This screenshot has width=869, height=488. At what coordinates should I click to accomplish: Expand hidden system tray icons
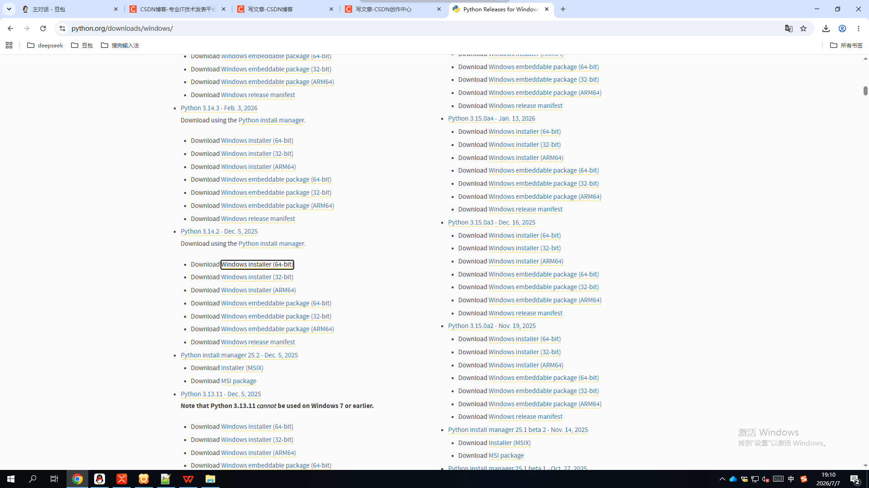[722, 479]
